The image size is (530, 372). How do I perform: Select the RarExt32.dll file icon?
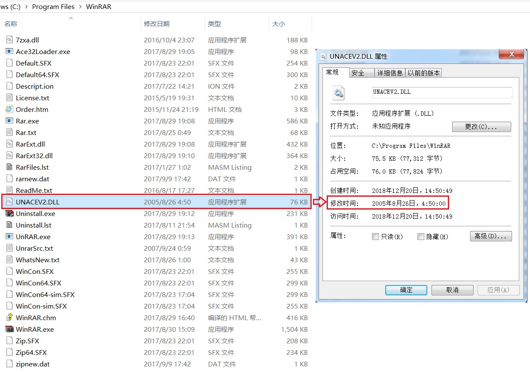[x=9, y=156]
